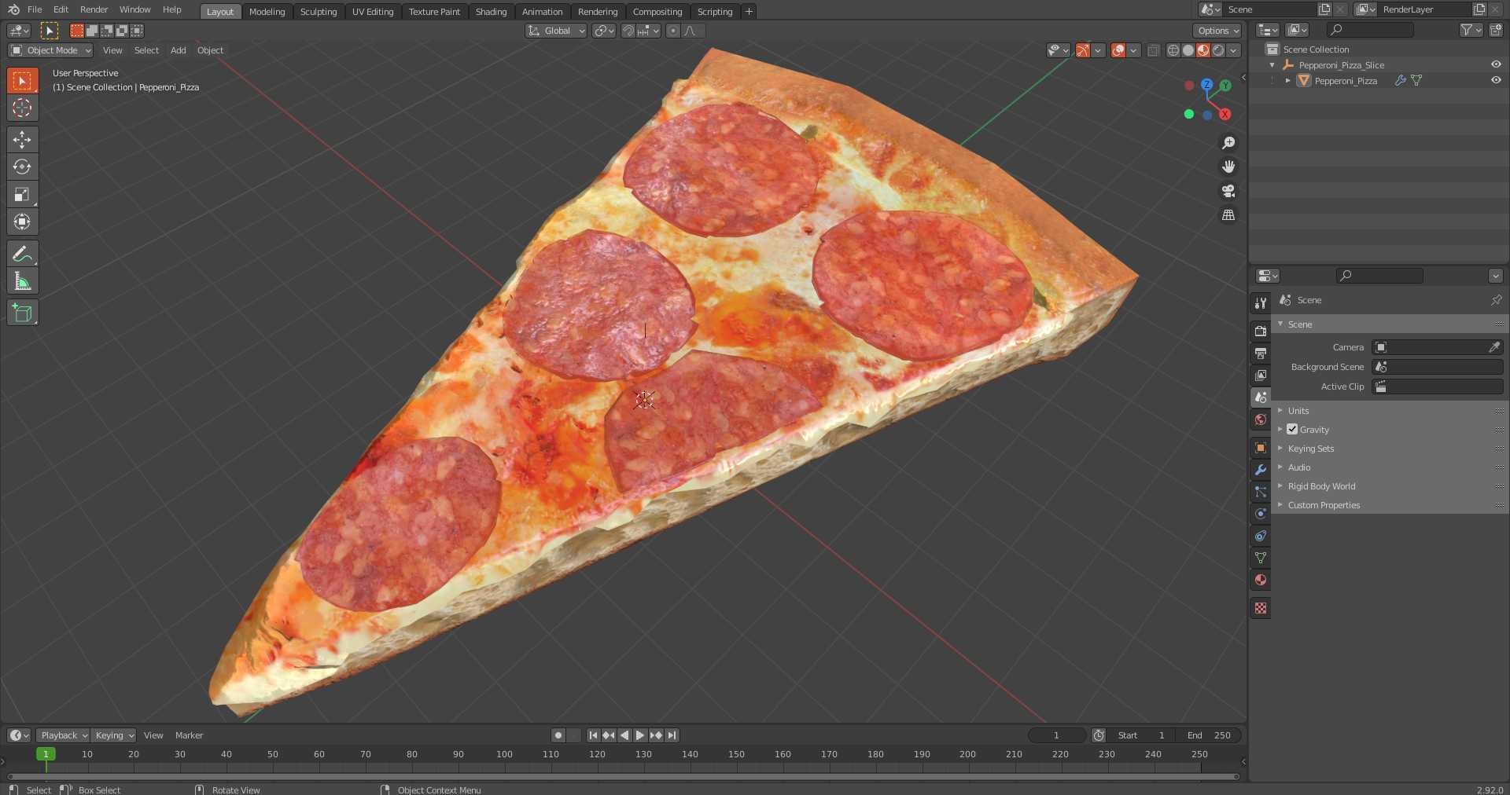Open the Render menu
The width and height of the screenshot is (1510, 795).
point(94,9)
